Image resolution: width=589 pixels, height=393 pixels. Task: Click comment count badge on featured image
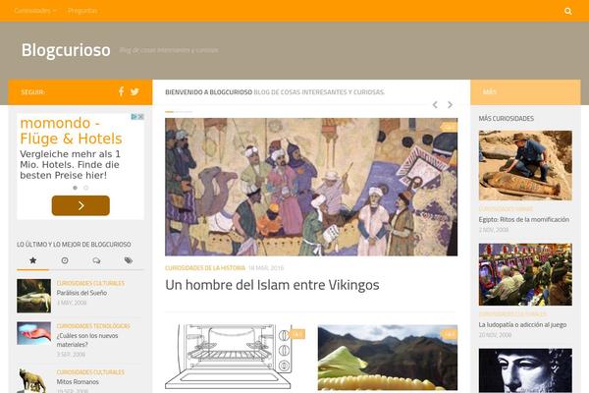pos(450,127)
